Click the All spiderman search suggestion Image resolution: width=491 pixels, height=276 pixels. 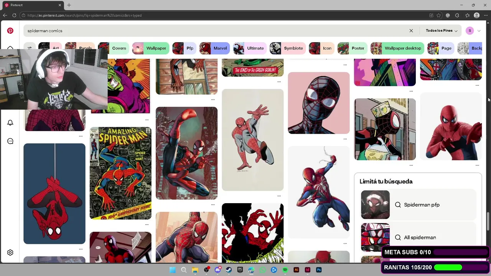(418, 237)
